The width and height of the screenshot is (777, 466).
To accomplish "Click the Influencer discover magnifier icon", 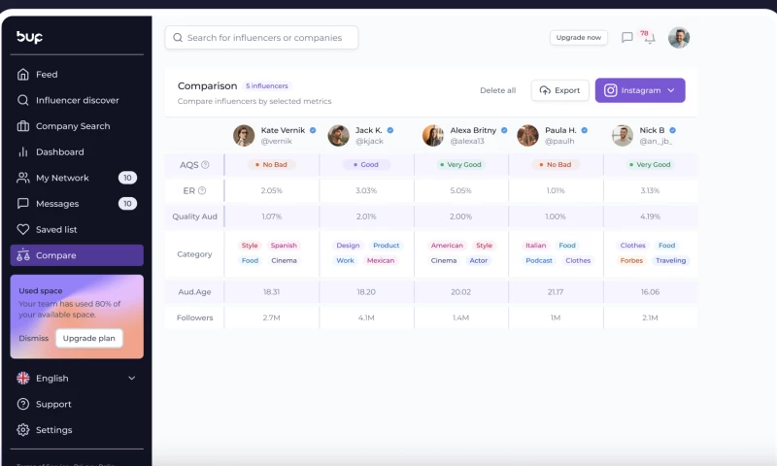I will (22, 100).
